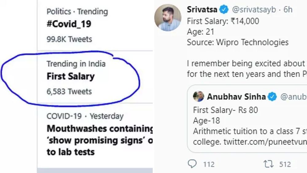Click Anubhav Sinha's verified badge
307x173 pixels.
pos(272,97)
